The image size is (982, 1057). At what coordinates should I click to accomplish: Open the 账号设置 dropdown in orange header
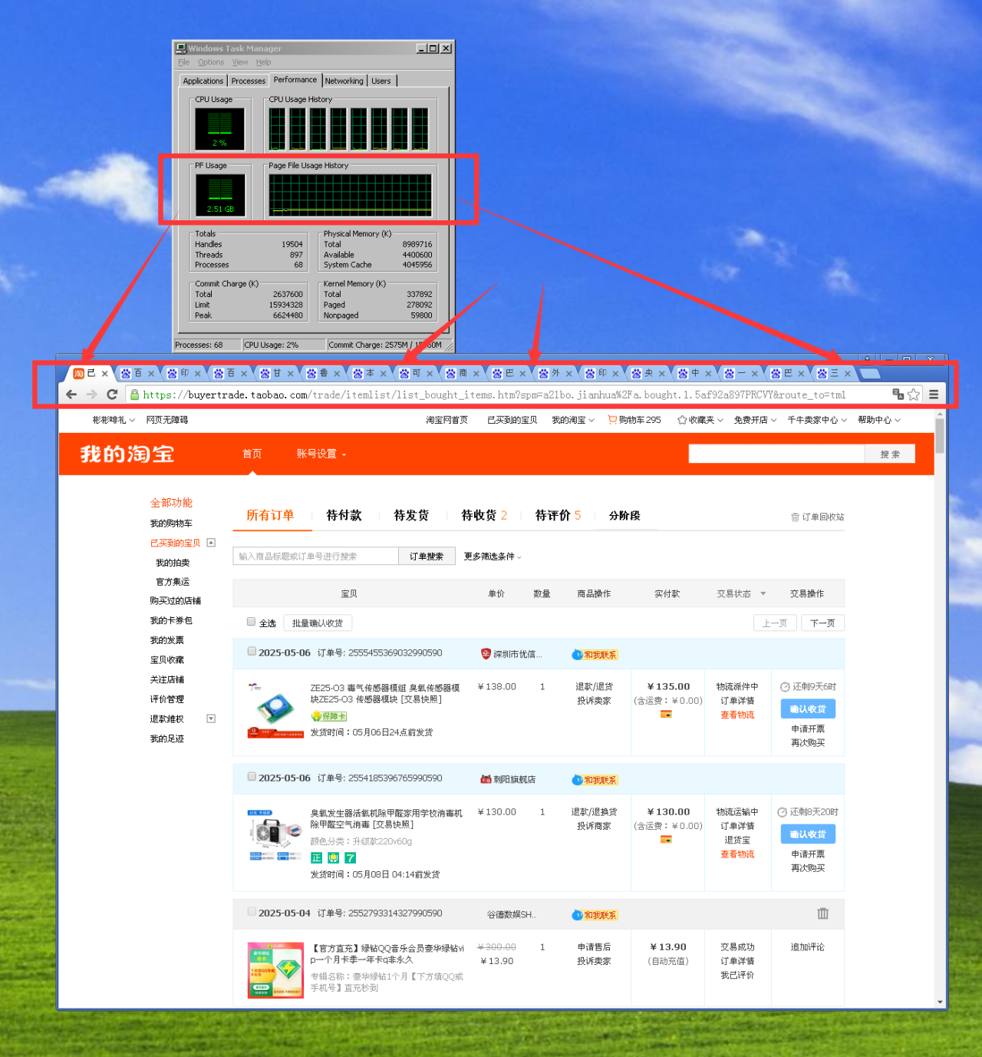pyautogui.click(x=321, y=454)
